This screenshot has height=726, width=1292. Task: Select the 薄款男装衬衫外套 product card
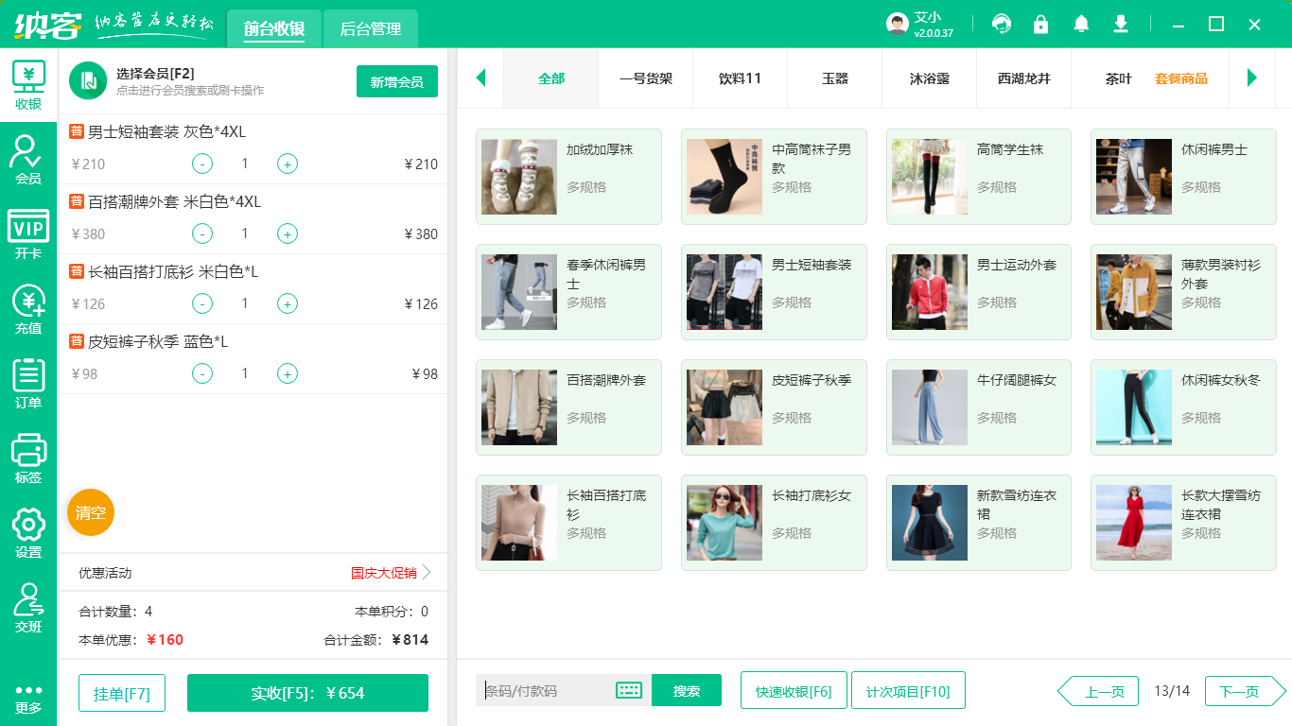tap(1183, 292)
